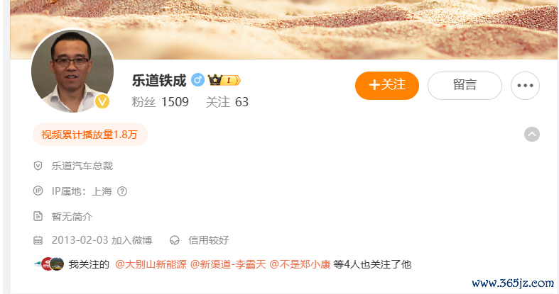Open the @大别山新能源 mention link
Image resolution: width=559 pixels, height=294 pixels.
coord(151,264)
